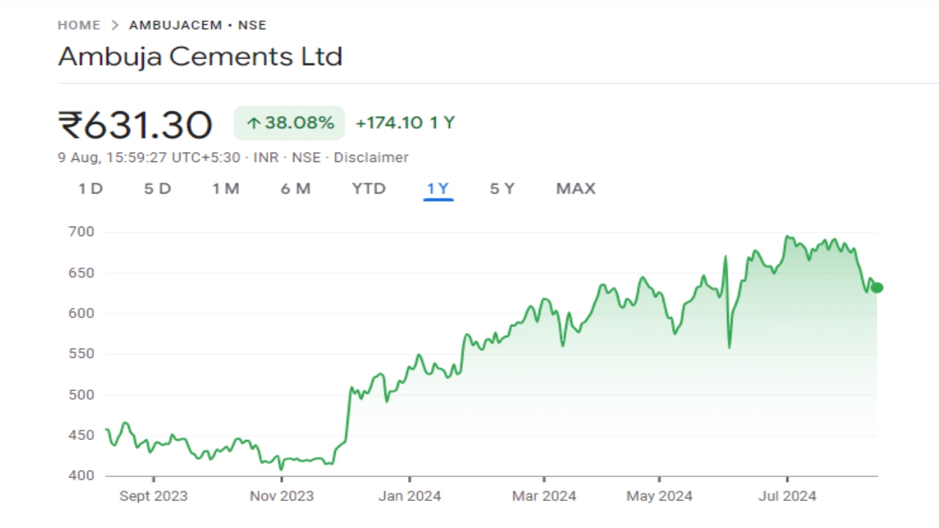Select the 1 Y range tab

click(438, 188)
